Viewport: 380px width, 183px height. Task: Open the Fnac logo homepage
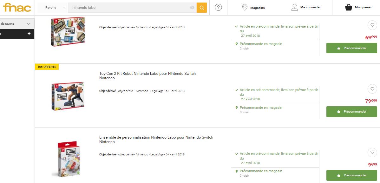17,8
